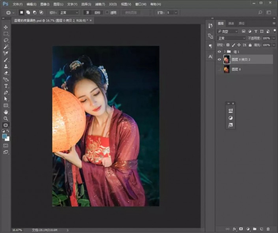
Task: Switch to the 通道 channels tab
Action: (x=232, y=23)
